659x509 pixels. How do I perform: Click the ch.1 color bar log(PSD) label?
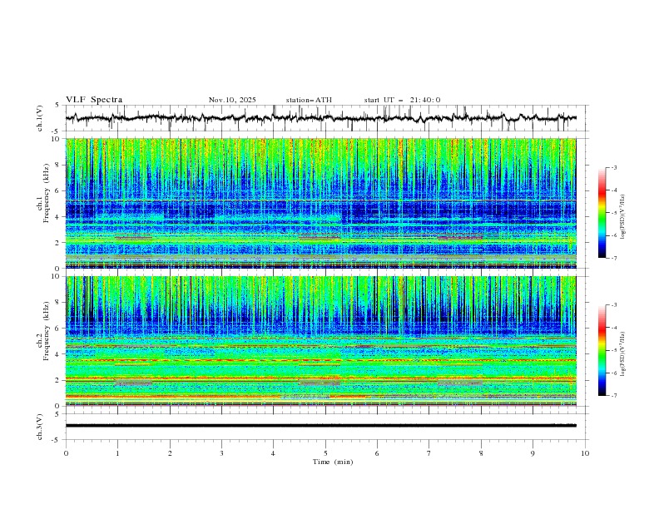point(623,217)
